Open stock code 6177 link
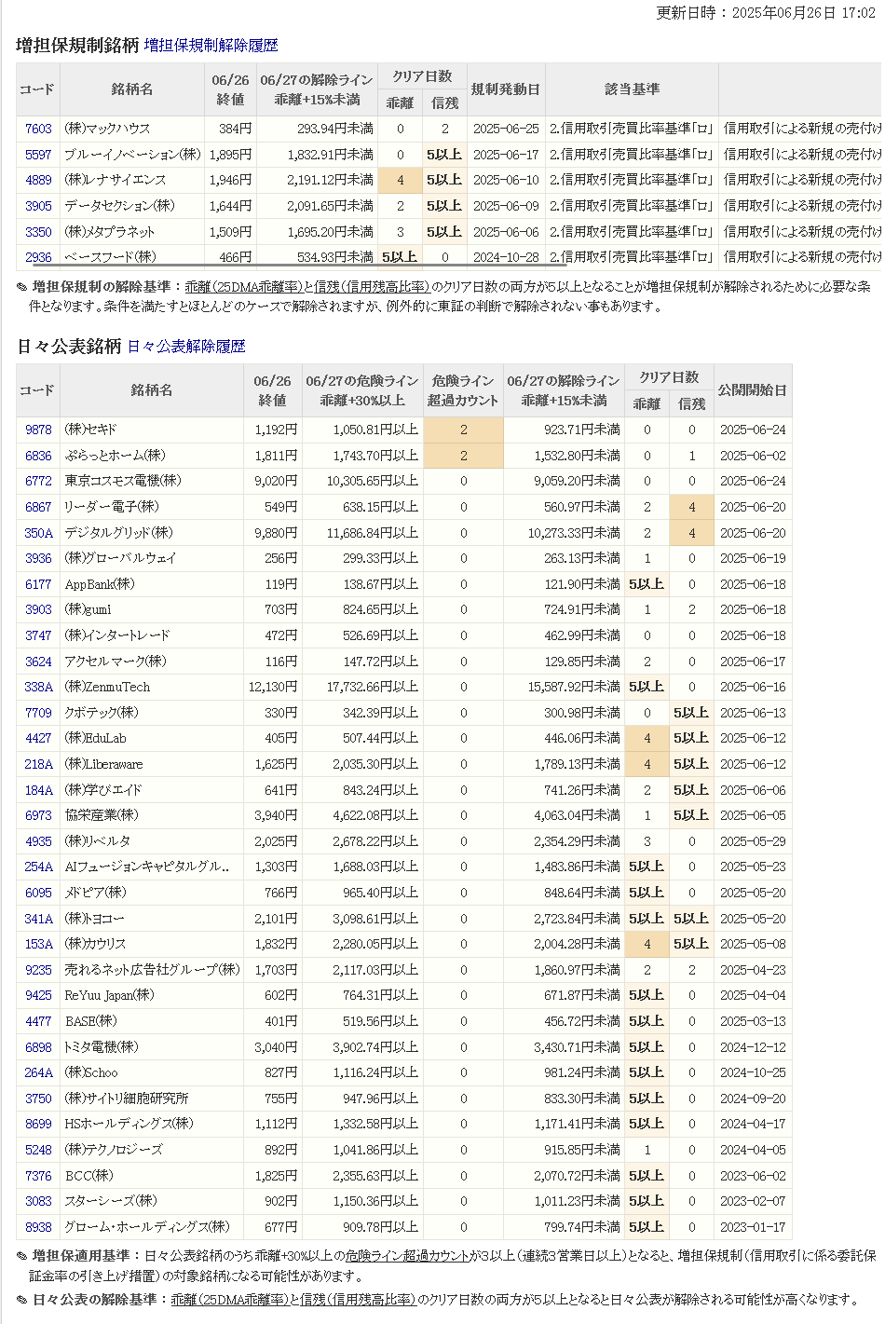The image size is (885, 1324). (38, 584)
